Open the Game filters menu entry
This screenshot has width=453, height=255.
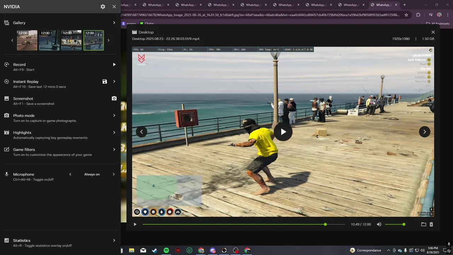click(60, 152)
